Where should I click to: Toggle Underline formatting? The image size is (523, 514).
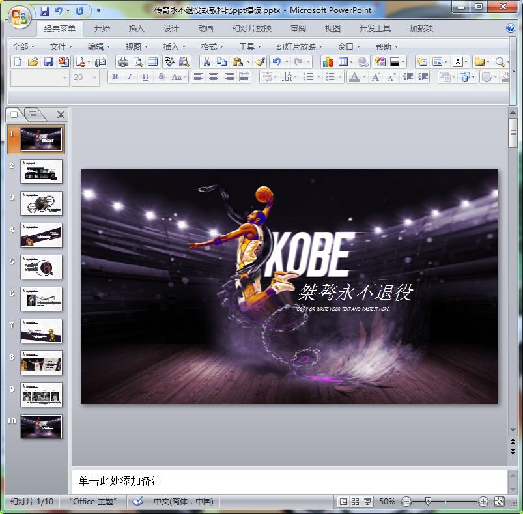click(x=145, y=78)
